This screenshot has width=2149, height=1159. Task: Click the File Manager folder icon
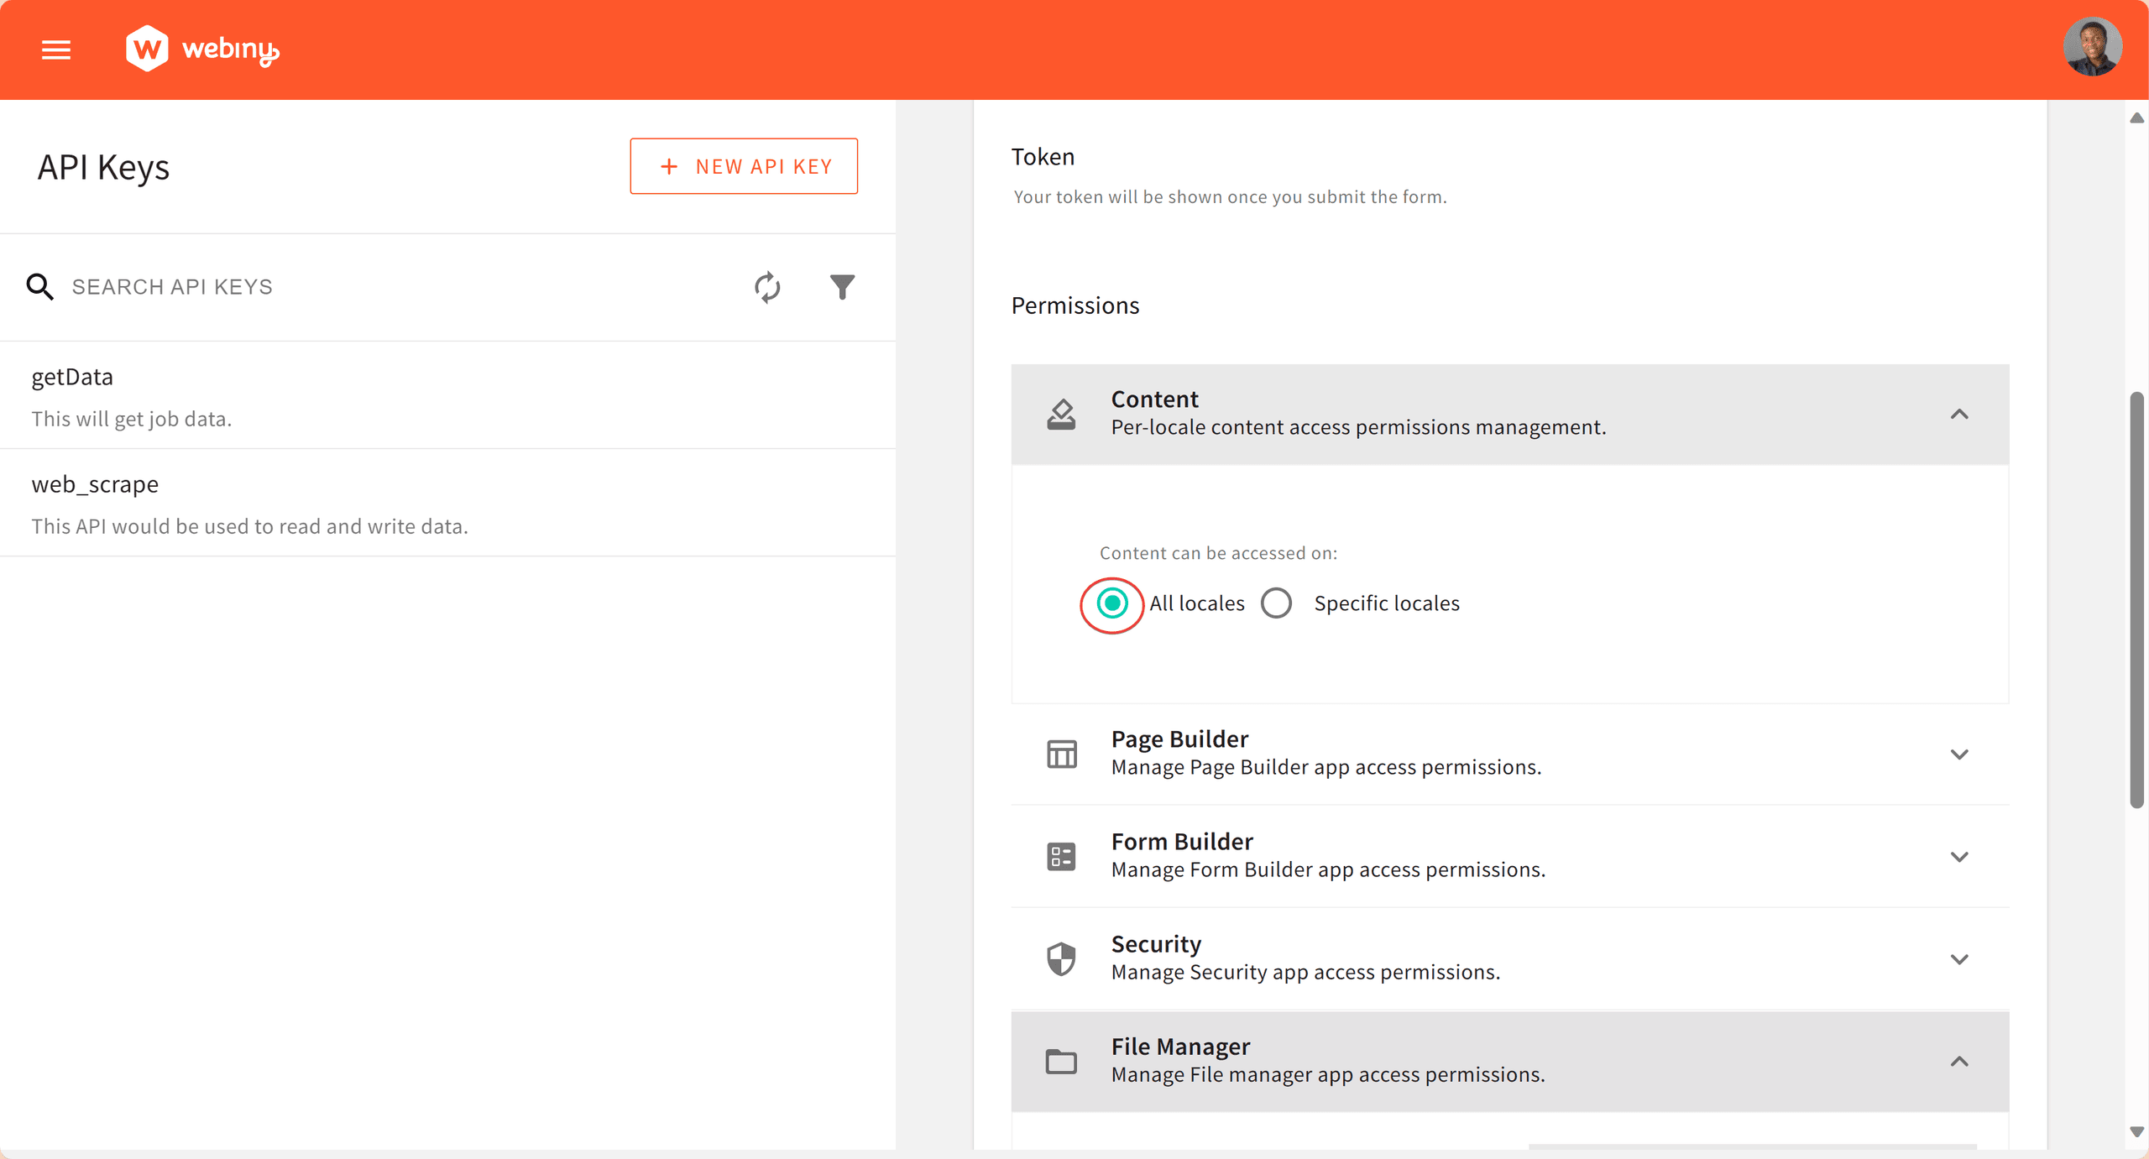(x=1061, y=1061)
